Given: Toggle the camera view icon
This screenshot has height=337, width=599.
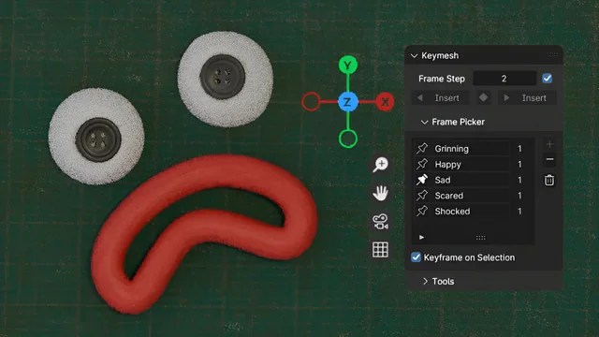Looking at the screenshot, I should tap(381, 222).
